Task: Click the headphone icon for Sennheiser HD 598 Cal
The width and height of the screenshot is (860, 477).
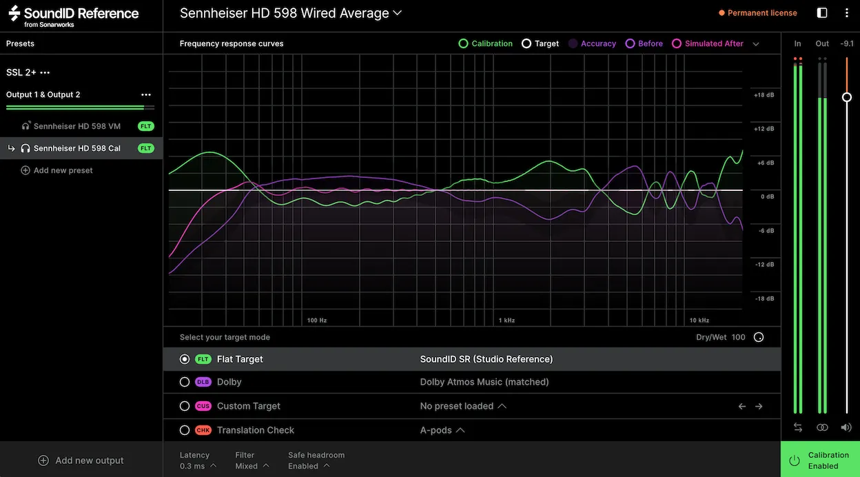Action: tap(25, 148)
